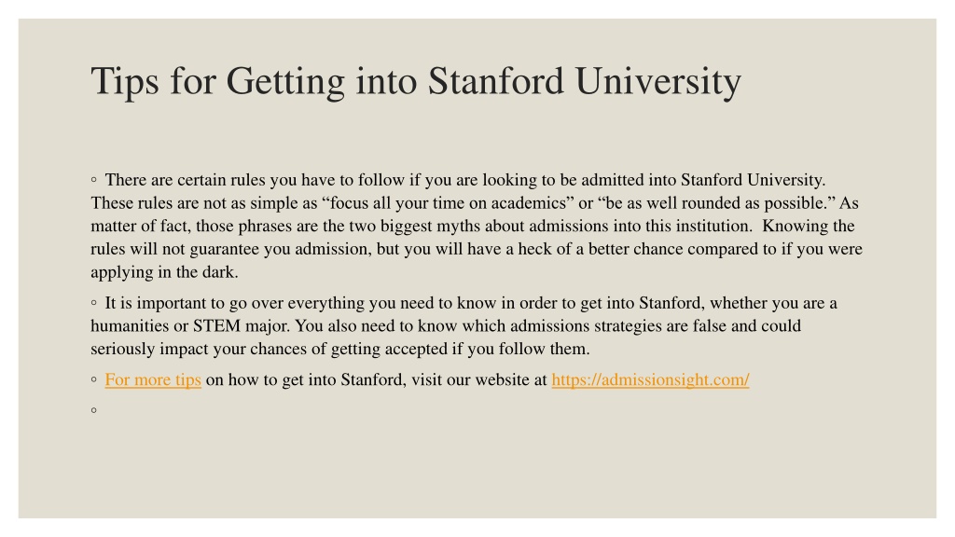Click the first bullet marker before "There are"
Viewport: 955px width, 537px height.
(x=94, y=180)
